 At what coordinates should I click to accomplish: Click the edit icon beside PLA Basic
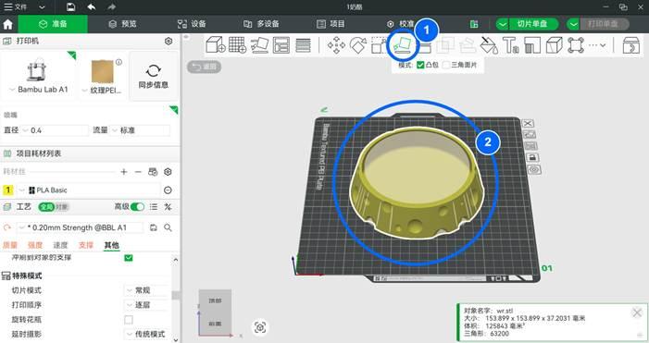(x=168, y=190)
